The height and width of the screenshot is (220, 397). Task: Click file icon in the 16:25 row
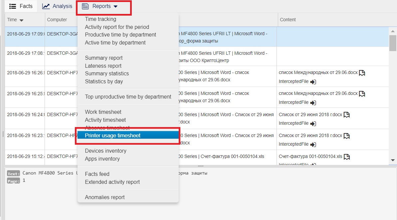[x=362, y=94]
